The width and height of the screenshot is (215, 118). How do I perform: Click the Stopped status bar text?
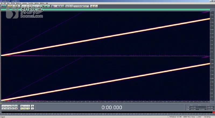(3, 117)
